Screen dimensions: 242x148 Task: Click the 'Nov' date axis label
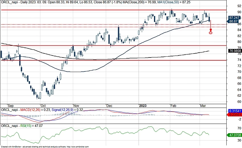(x=76, y=106)
